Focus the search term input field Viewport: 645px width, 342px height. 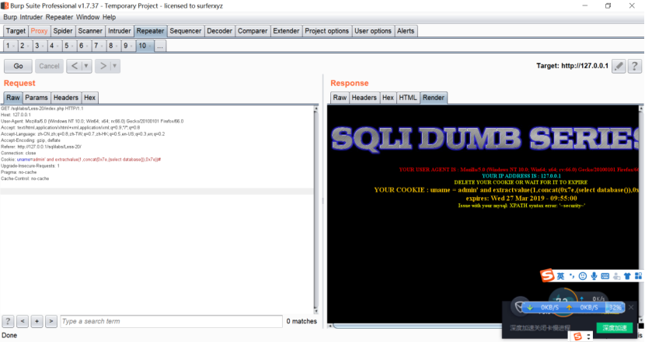click(x=172, y=321)
